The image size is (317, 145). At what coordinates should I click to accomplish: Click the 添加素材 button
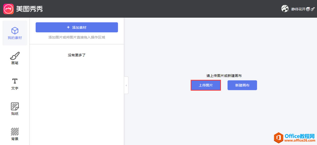point(77,27)
